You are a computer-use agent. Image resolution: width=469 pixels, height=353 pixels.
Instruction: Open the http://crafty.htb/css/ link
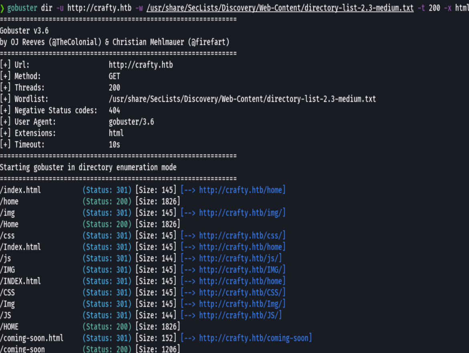coord(241,235)
